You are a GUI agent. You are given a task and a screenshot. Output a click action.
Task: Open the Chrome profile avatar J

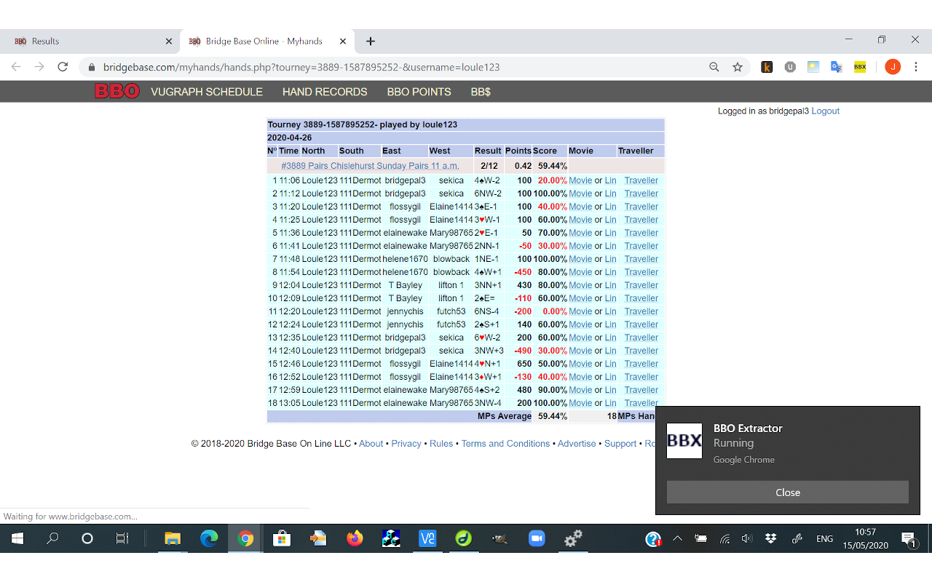pyautogui.click(x=893, y=67)
